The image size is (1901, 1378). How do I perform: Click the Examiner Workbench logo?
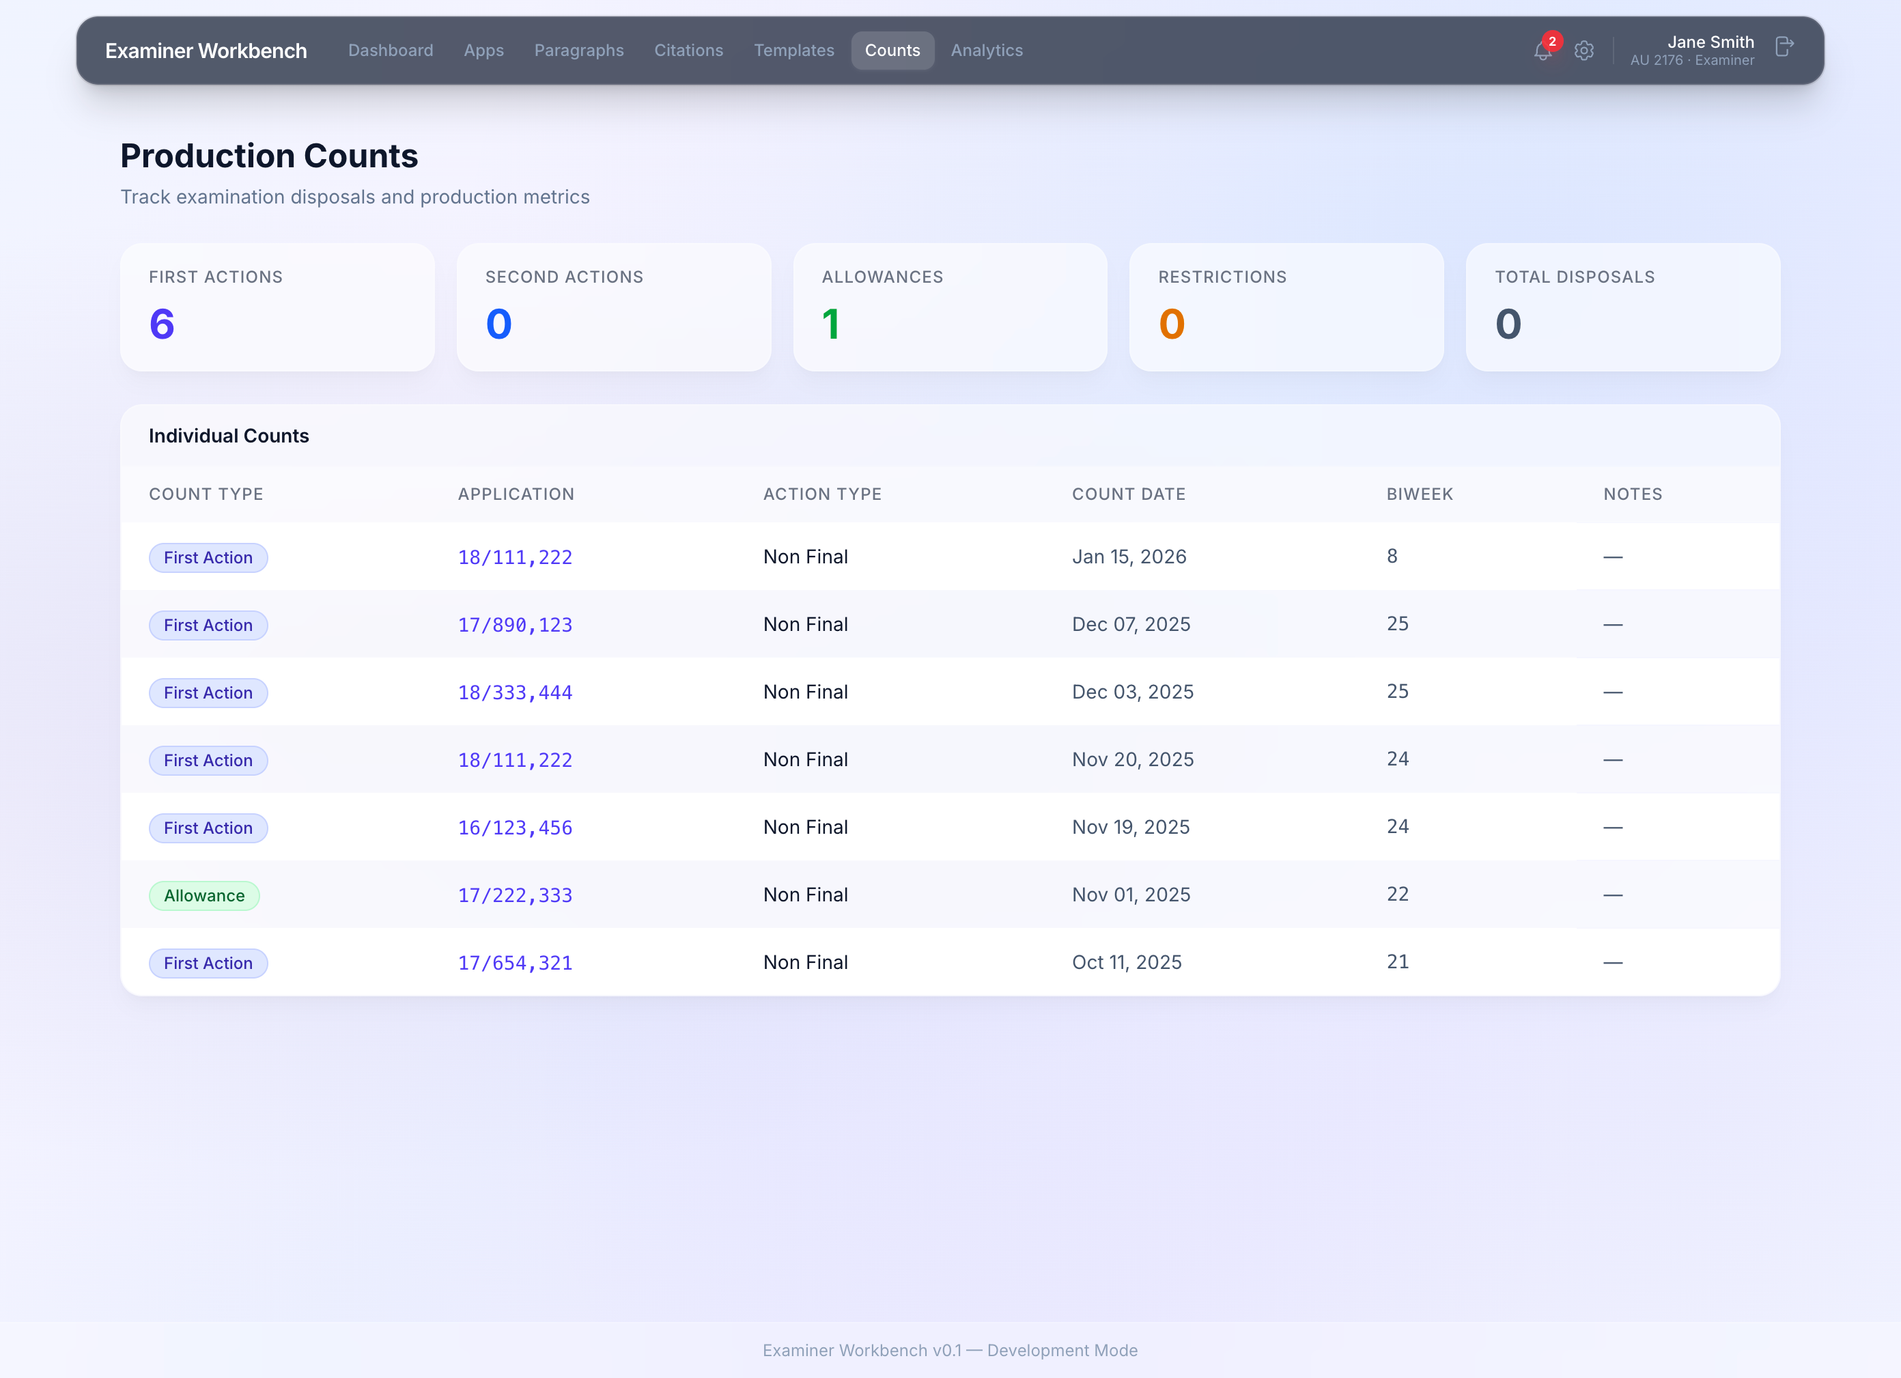click(x=206, y=51)
